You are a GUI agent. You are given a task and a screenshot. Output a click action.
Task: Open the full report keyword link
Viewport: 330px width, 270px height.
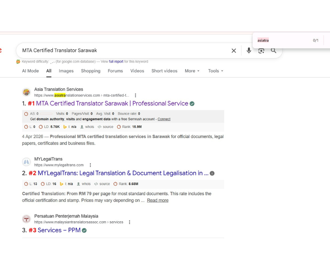tap(116, 62)
